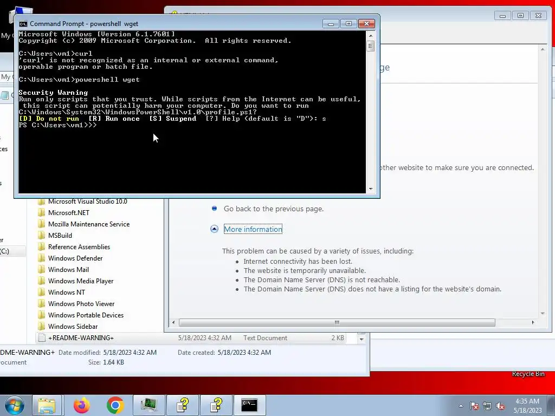Select the Microsoft Visual Studio 10.0 folder

click(87, 201)
